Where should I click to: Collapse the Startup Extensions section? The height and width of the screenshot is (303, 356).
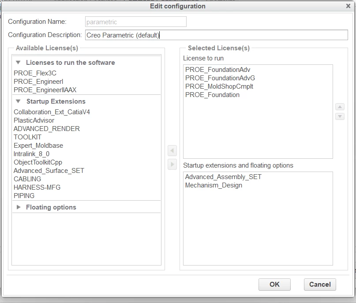[x=19, y=101]
